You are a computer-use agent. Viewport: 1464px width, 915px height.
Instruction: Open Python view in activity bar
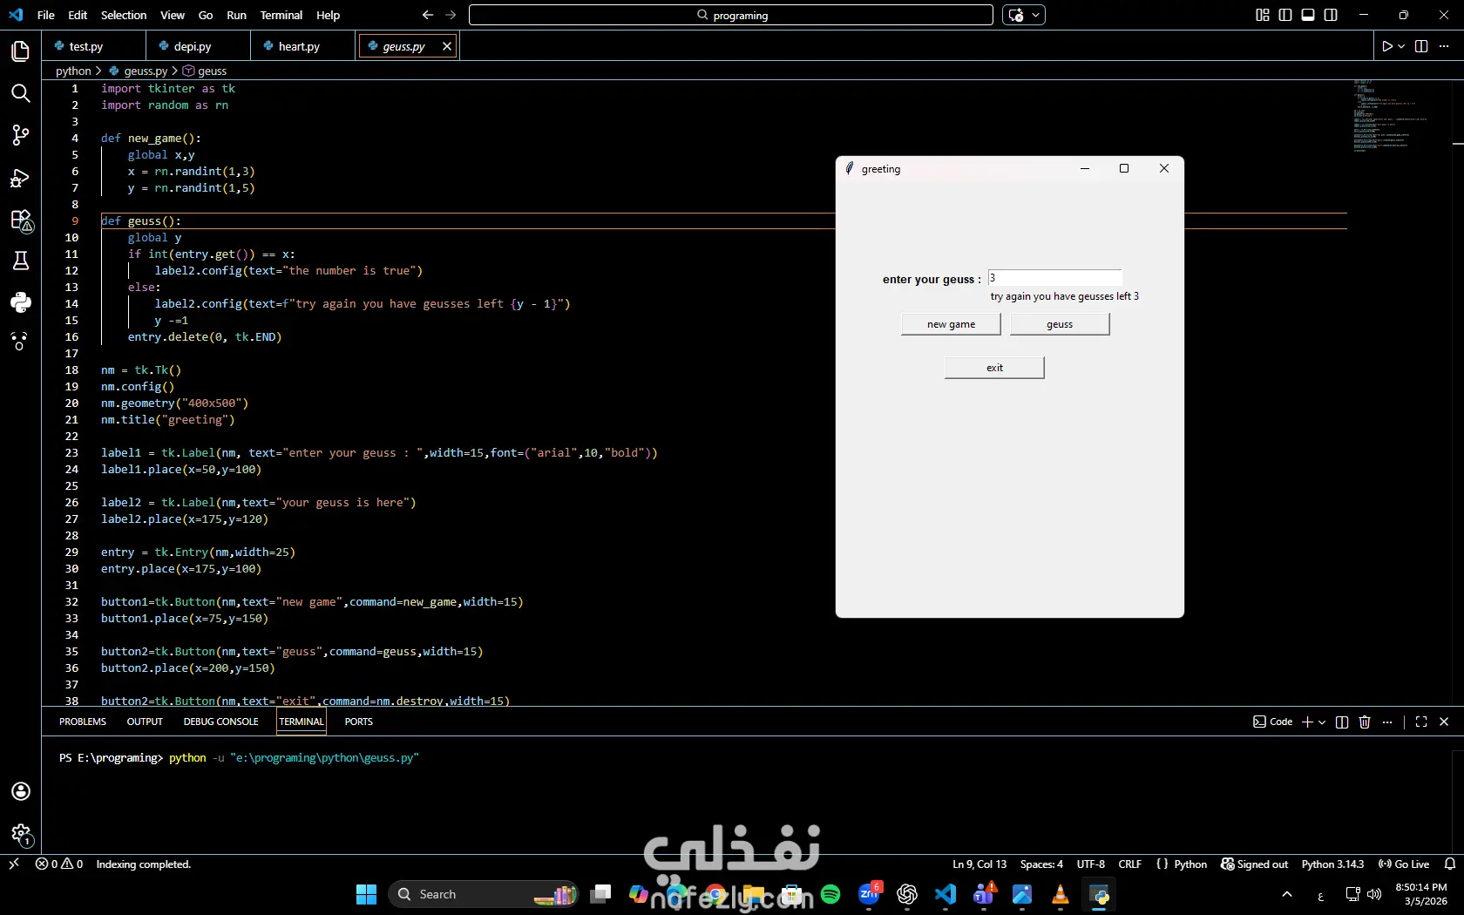coord(21,302)
